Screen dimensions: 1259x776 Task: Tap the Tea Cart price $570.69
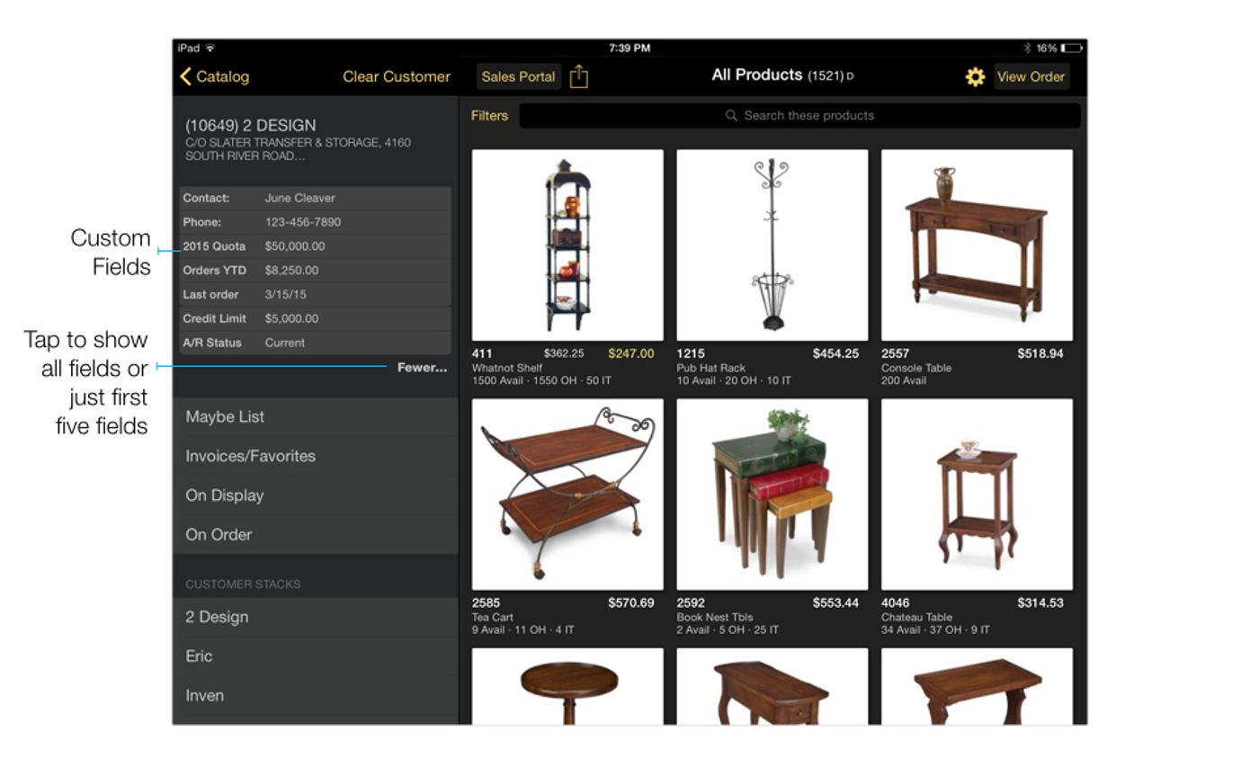[x=631, y=602]
